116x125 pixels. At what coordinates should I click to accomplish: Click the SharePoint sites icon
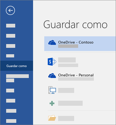[x=52, y=62]
